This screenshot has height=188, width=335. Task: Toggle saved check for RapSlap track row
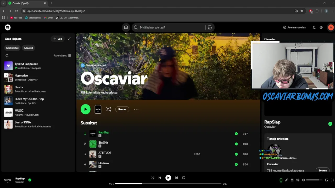[236, 134]
